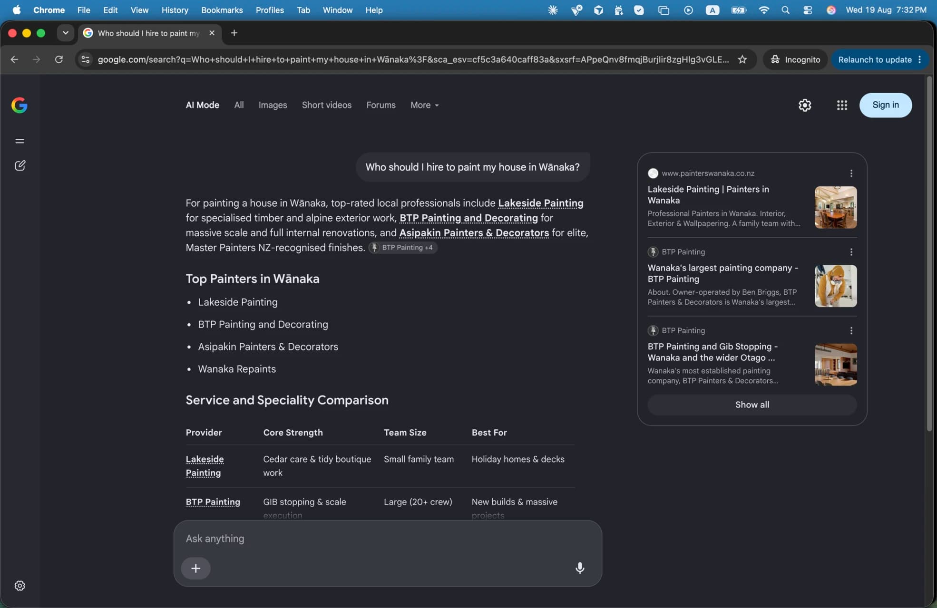Click the 'Small family team' table cell

coord(419,459)
